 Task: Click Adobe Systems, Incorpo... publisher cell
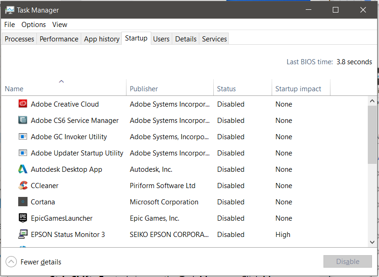tap(169, 137)
